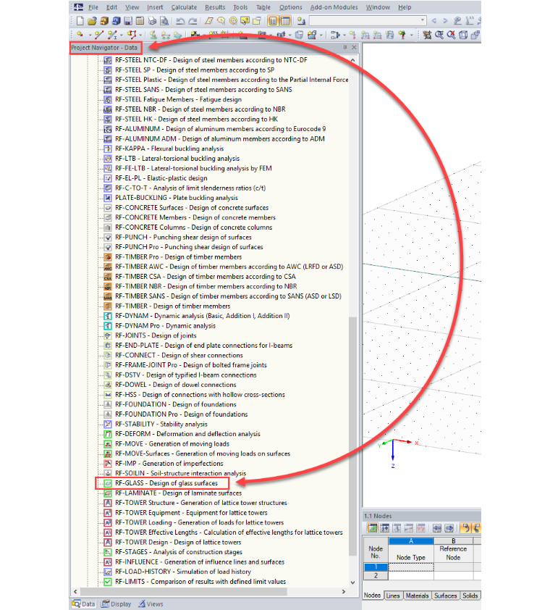Switch to the Surfaces table tab
The image size is (550, 610).
point(445,596)
